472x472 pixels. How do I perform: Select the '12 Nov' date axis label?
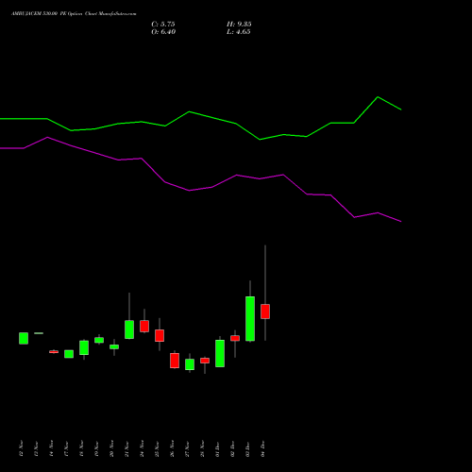[21, 448]
